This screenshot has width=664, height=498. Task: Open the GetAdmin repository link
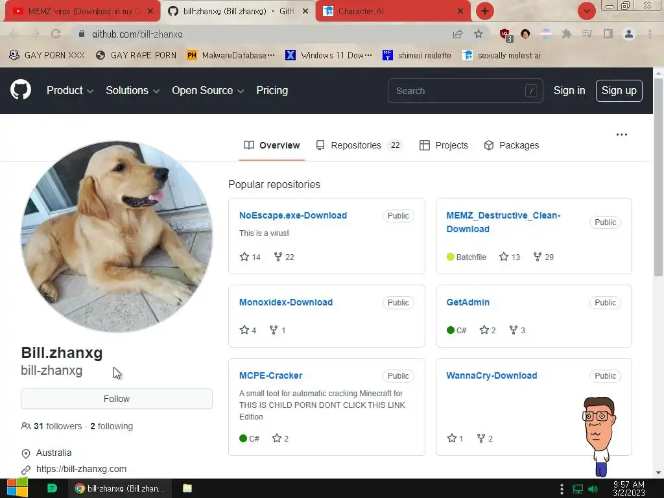(468, 302)
